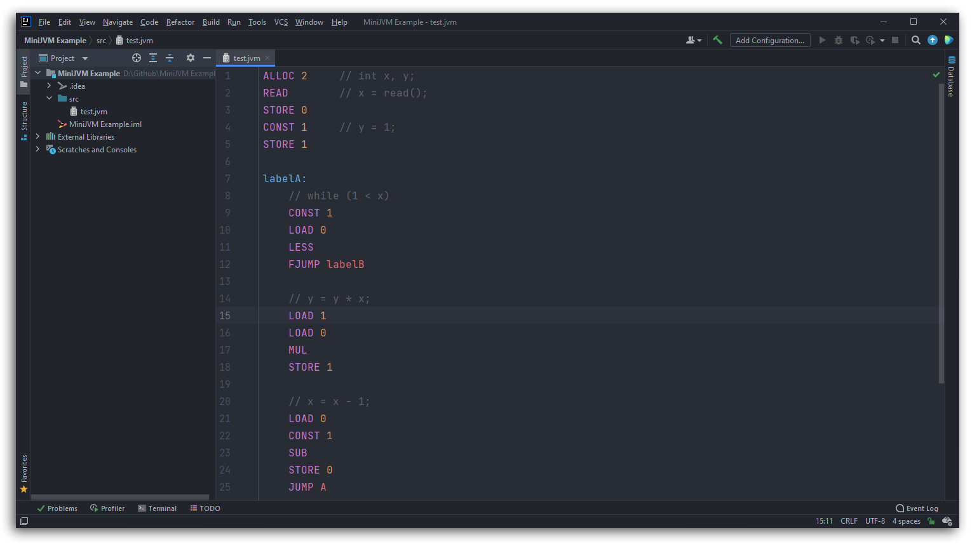
Task: Open the Navigate menu
Action: click(118, 22)
